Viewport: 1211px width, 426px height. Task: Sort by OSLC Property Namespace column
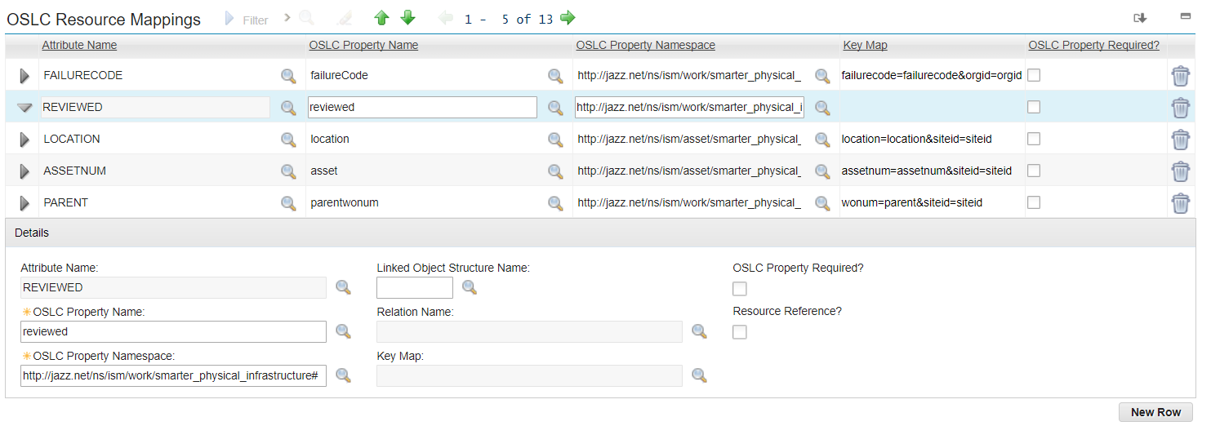[x=645, y=46]
